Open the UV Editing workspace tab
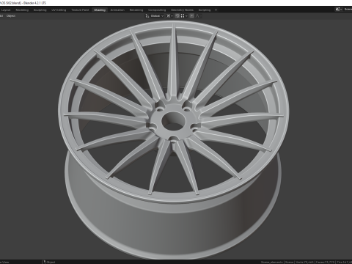 point(59,10)
